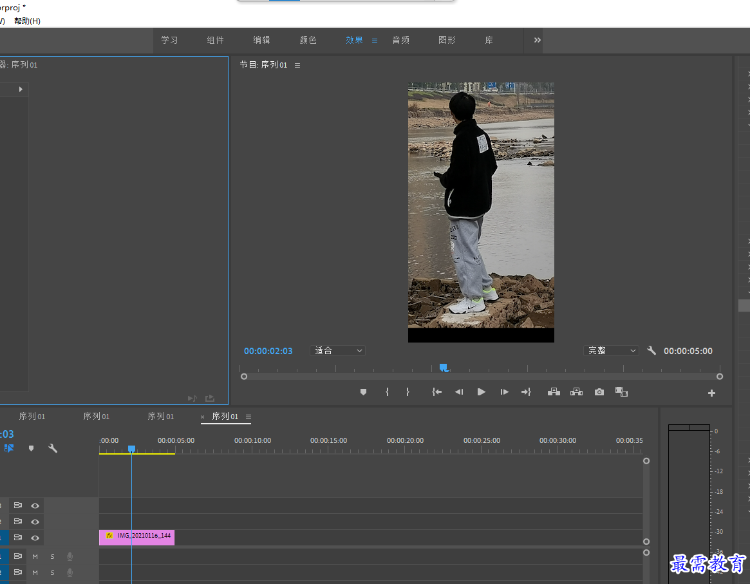The image size is (750, 584).
Task: Toggle sync lock on topmost video track
Action: pyautogui.click(x=17, y=505)
